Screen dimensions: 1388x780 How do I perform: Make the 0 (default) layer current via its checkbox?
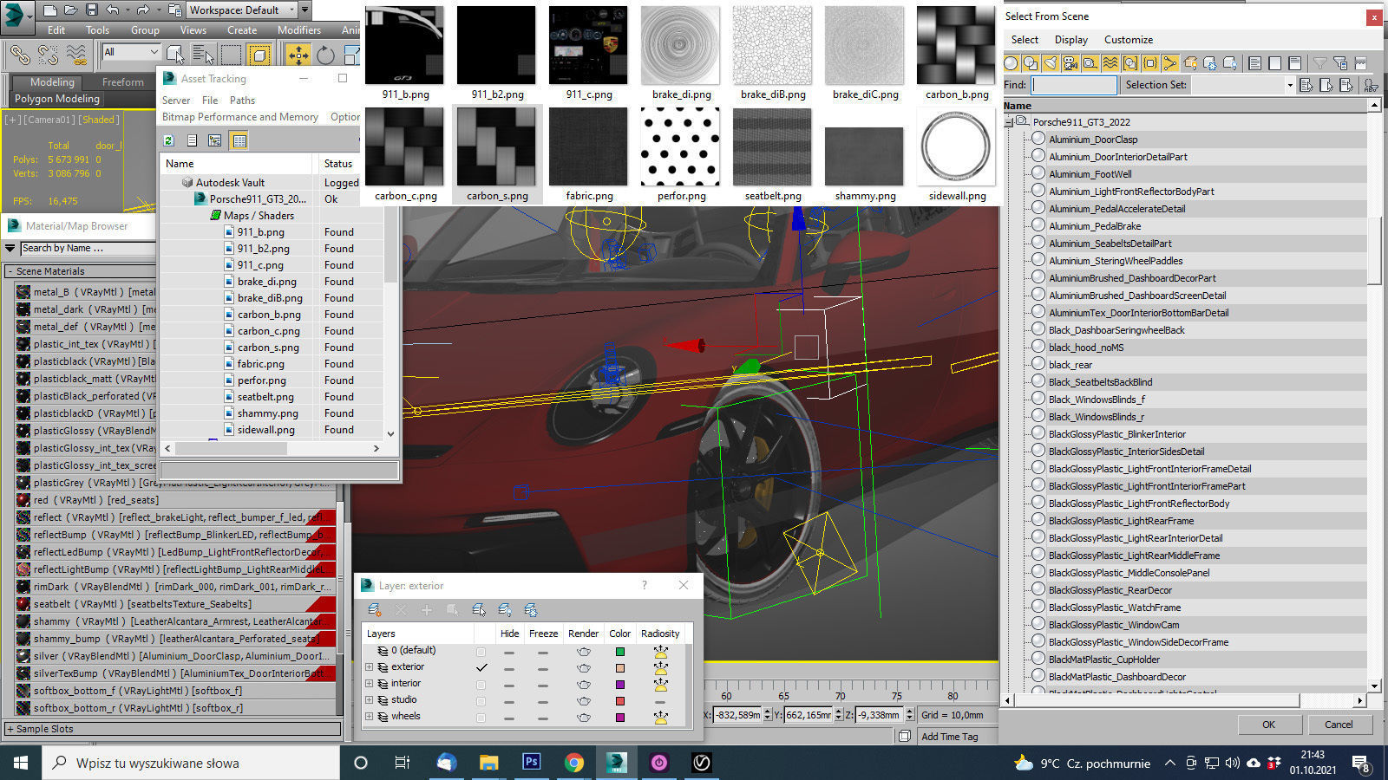pos(481,651)
